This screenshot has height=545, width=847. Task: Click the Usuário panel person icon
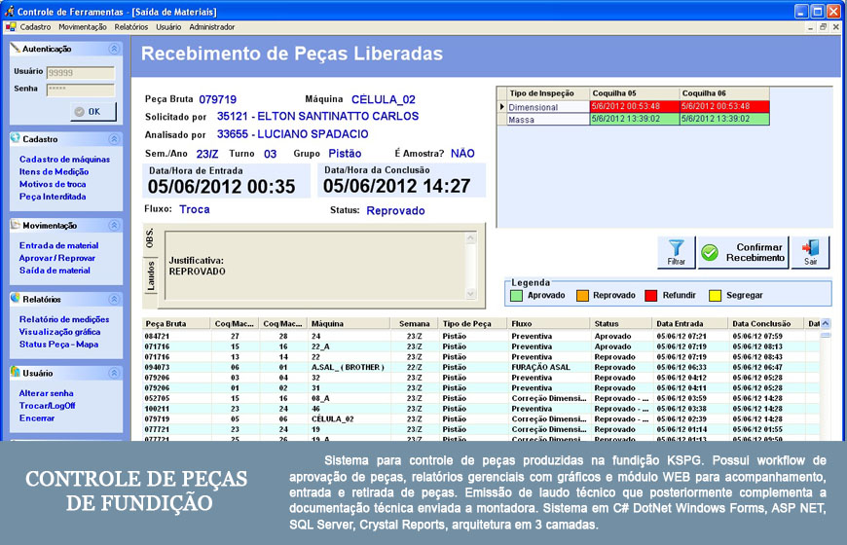pyautogui.click(x=16, y=372)
